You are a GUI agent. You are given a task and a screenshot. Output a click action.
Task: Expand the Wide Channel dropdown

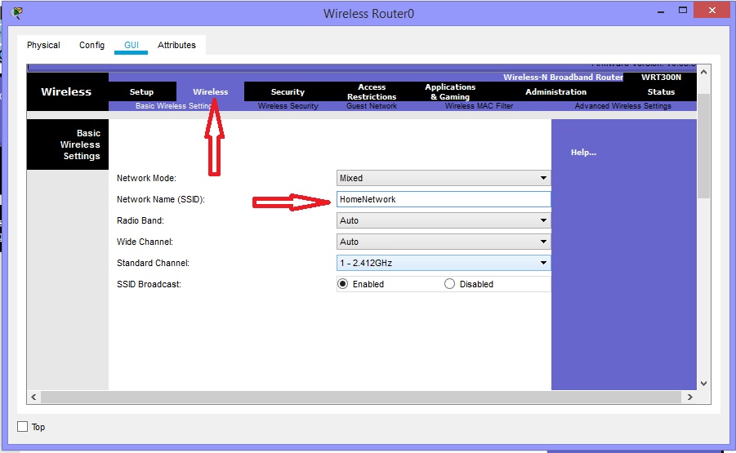(444, 242)
